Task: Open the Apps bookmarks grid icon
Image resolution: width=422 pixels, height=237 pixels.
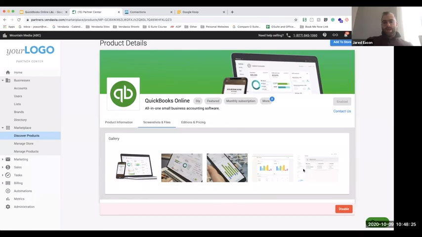Action: pos(4,27)
